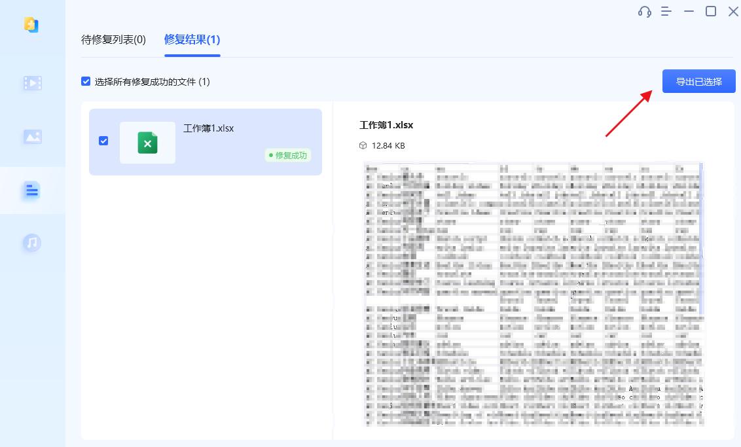Image resolution: width=741 pixels, height=447 pixels.
Task: Switch to the 待修复列表 tab
Action: [115, 39]
